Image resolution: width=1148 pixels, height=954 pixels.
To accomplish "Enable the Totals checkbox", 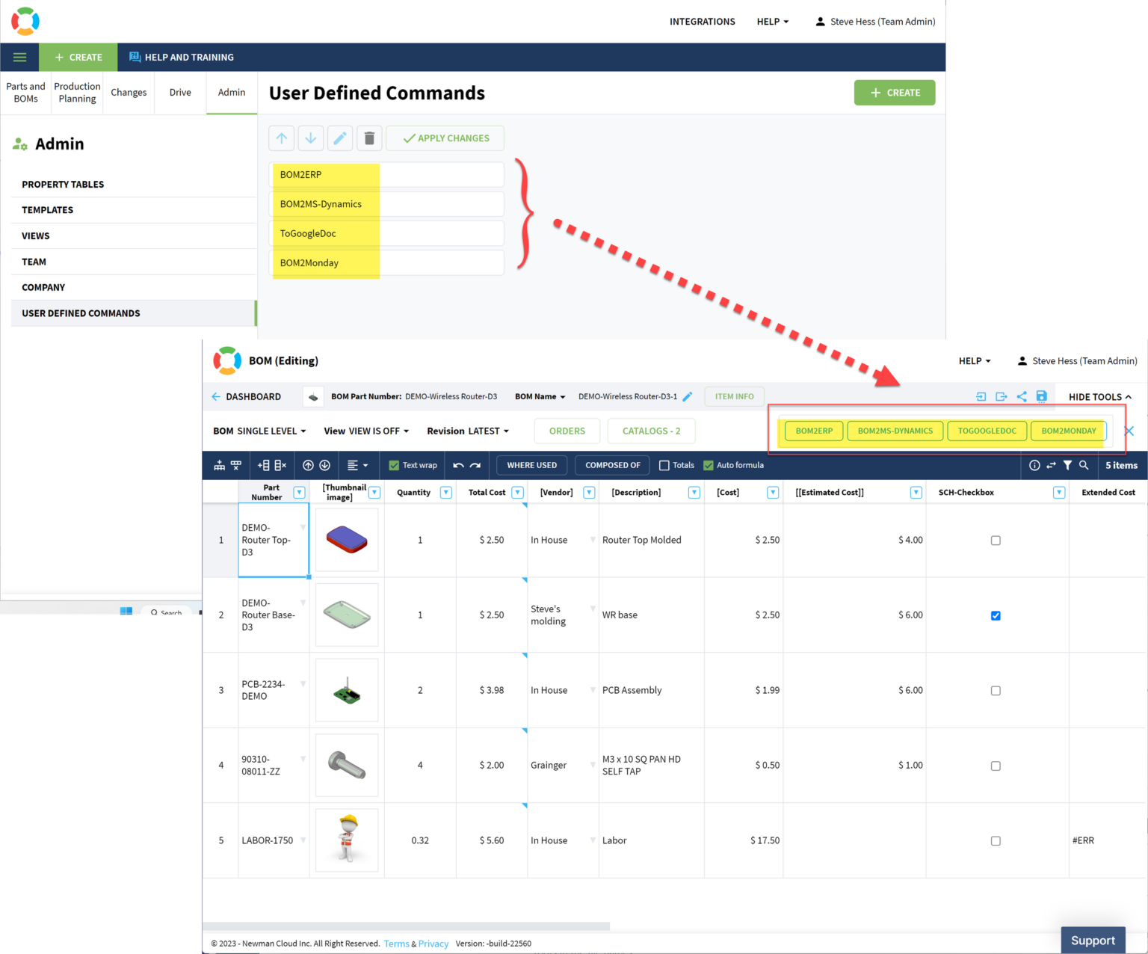I will pyautogui.click(x=664, y=465).
